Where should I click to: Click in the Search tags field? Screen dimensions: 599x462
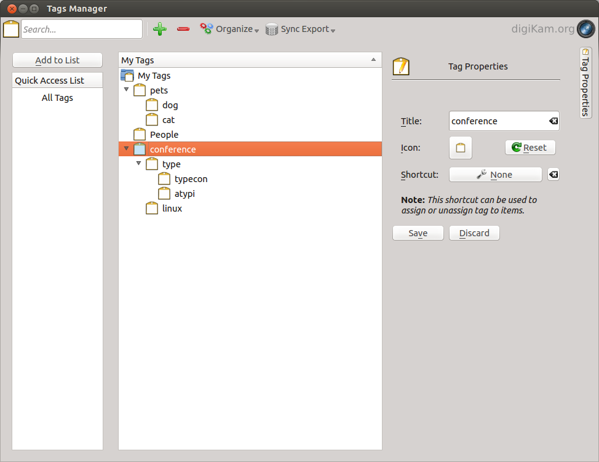81,29
